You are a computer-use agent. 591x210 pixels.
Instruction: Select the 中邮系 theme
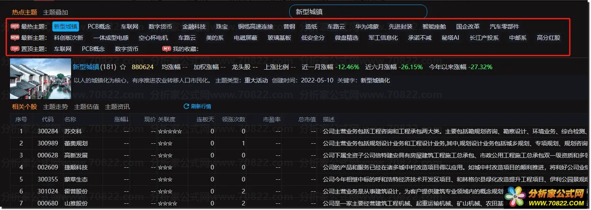click(518, 38)
